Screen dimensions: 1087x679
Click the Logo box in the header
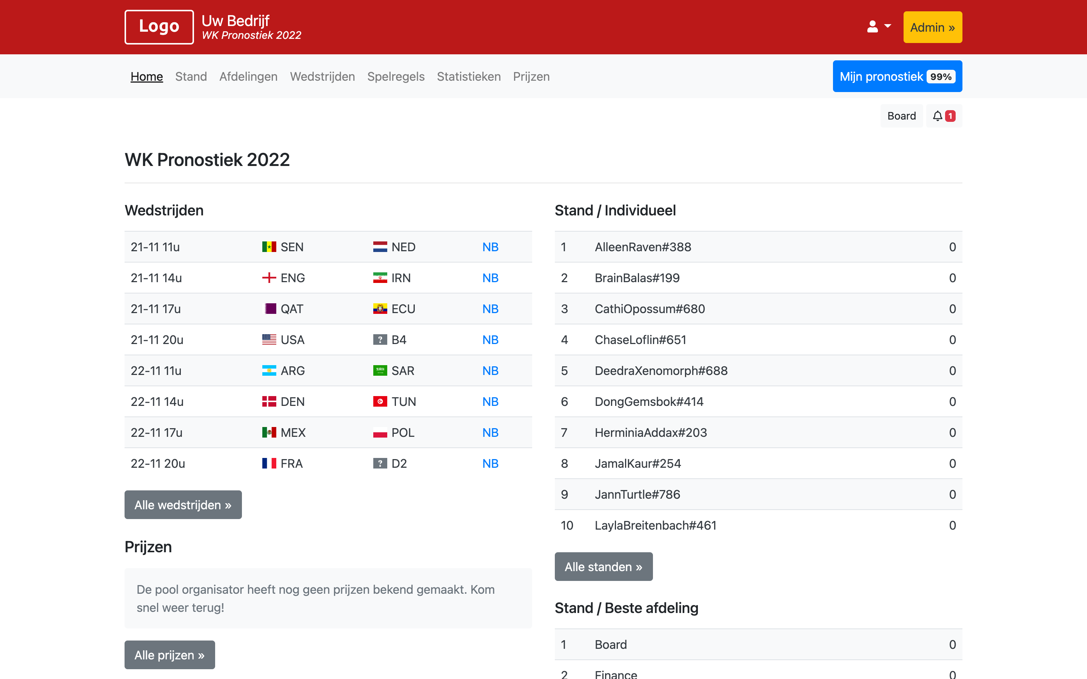click(x=159, y=27)
